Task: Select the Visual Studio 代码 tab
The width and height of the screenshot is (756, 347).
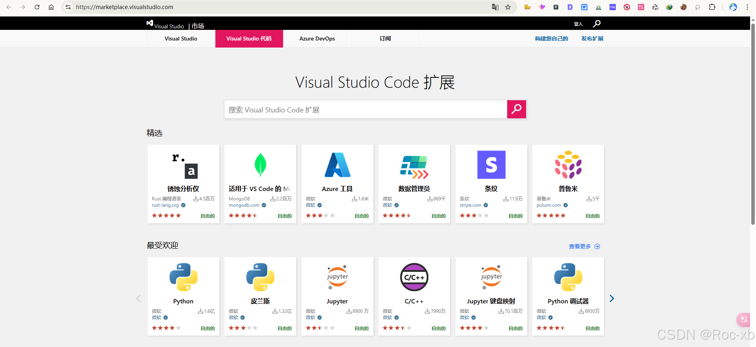Action: point(249,39)
